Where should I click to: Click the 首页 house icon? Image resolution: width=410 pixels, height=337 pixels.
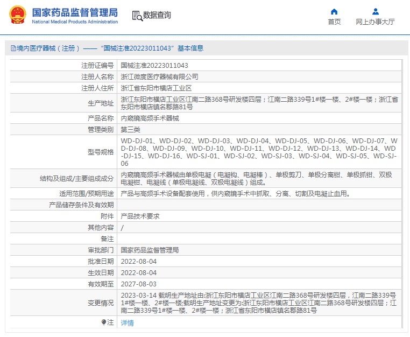334,11
